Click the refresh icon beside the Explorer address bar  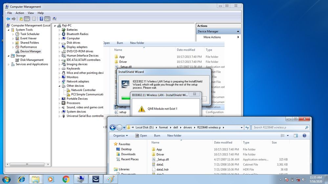(247, 127)
